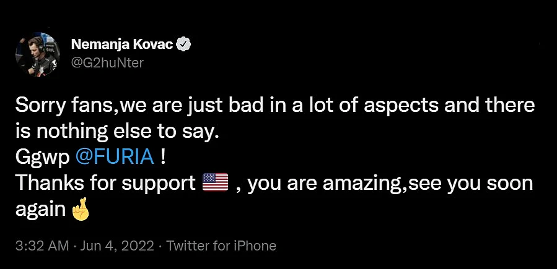The image size is (557, 269).
Task: Open the Twitter for iPhone source label
Action: pos(221,246)
